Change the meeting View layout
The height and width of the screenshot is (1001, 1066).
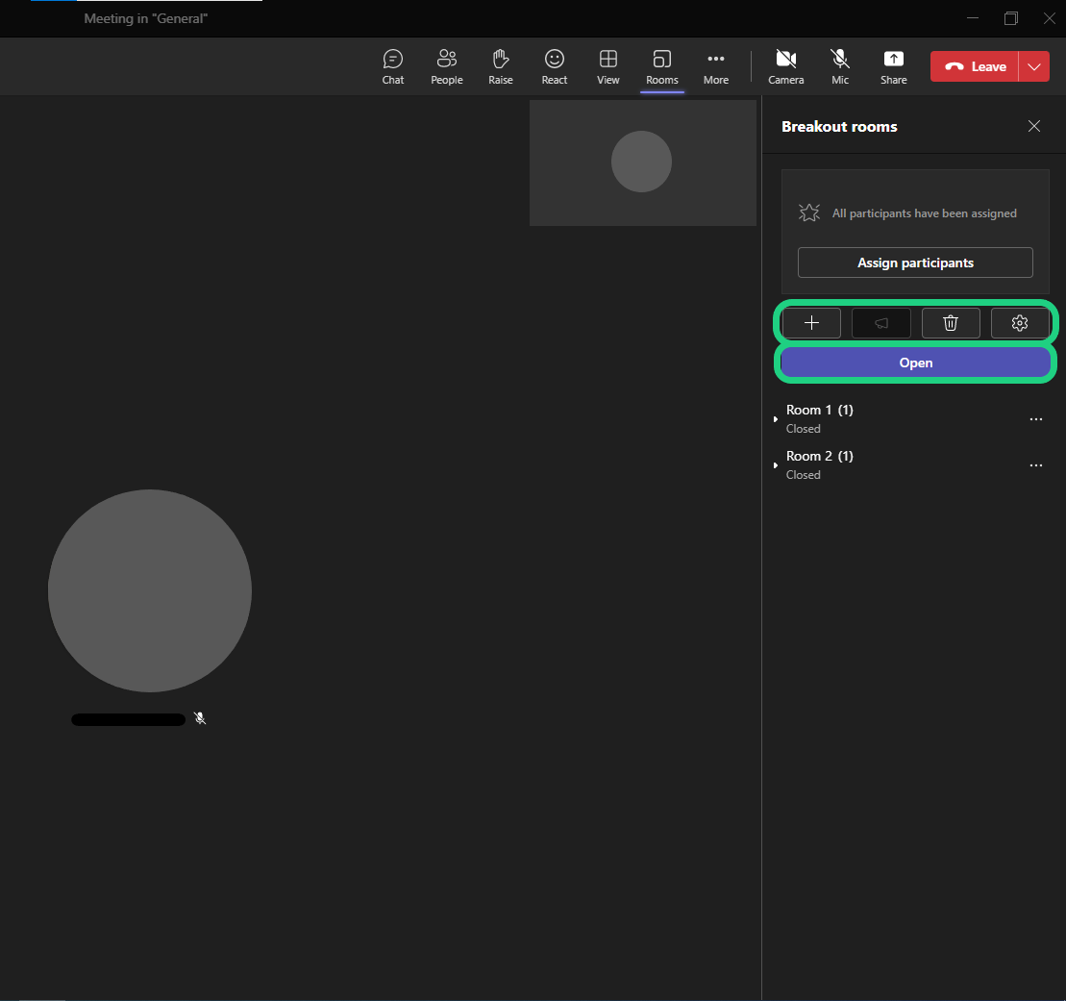tap(607, 66)
